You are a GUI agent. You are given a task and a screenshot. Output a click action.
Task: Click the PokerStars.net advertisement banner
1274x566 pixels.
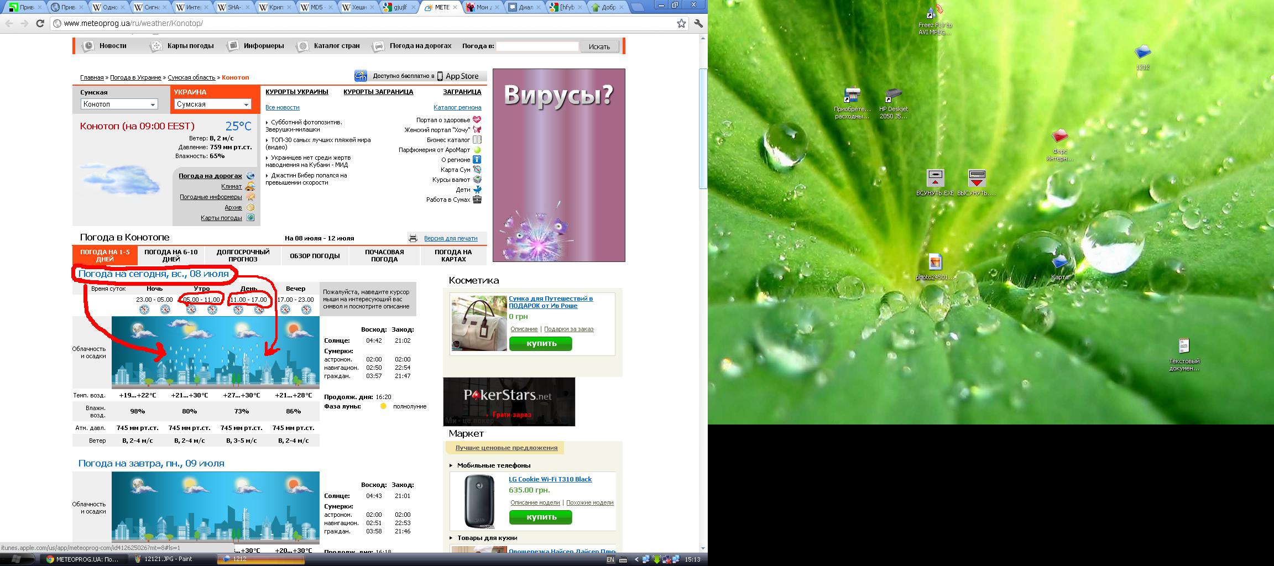click(509, 402)
